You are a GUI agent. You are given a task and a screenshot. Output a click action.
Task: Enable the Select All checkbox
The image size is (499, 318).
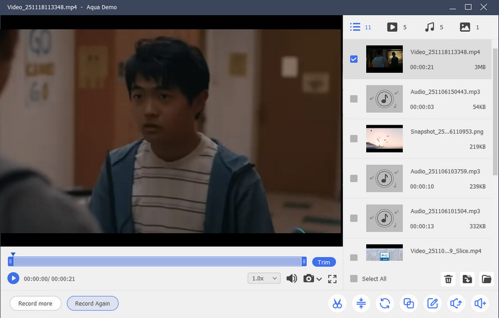pos(354,279)
